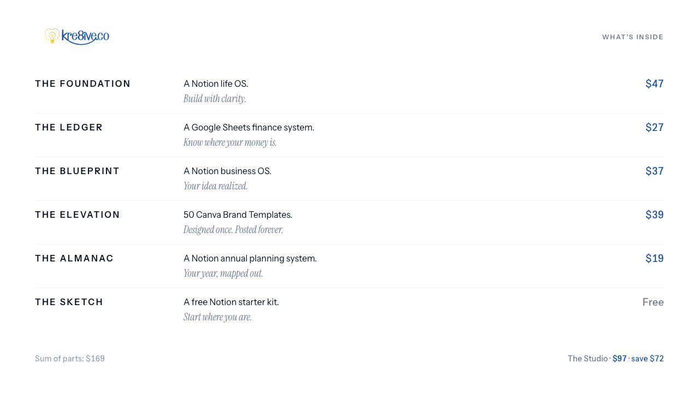Select The Foundation product title
Screen dimensions: 699x393
pos(83,84)
